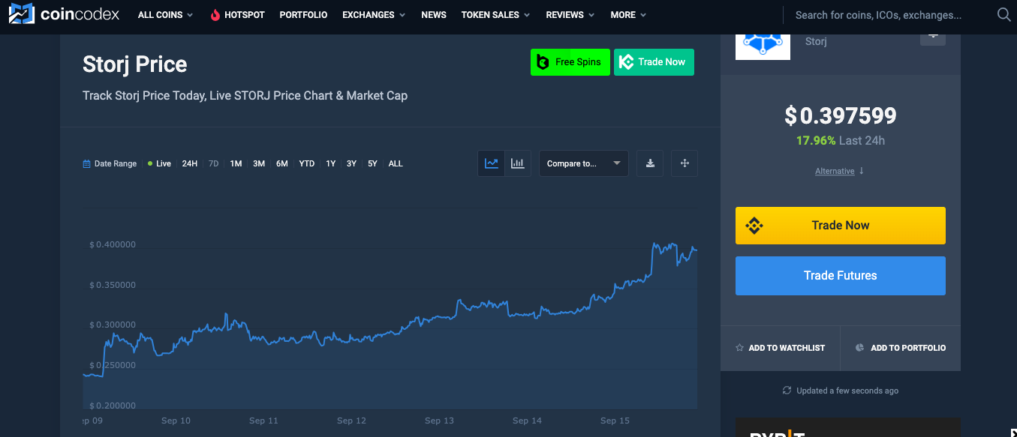
Task: Switch to line chart view
Action: coord(492,163)
